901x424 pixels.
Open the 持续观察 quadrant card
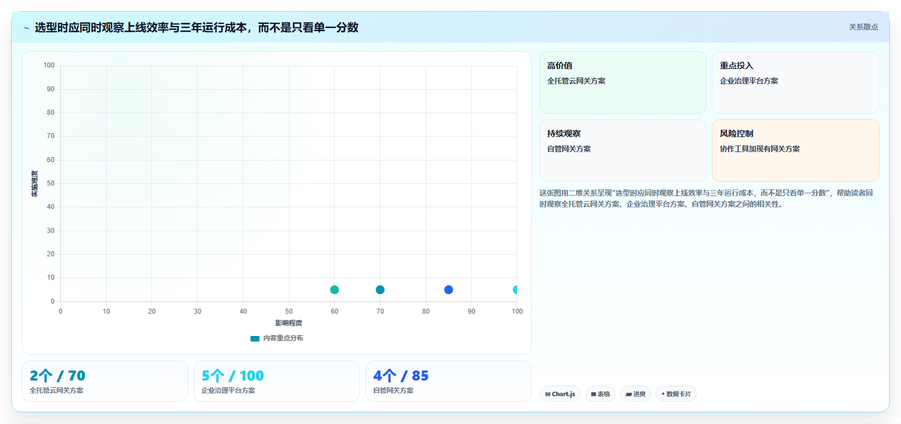coord(623,150)
